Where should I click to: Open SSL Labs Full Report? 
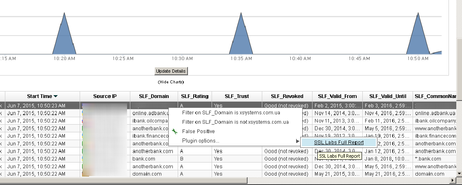339,143
